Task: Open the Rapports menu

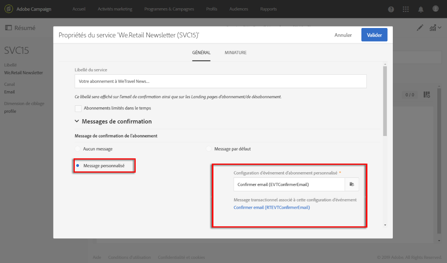Action: coord(268,9)
